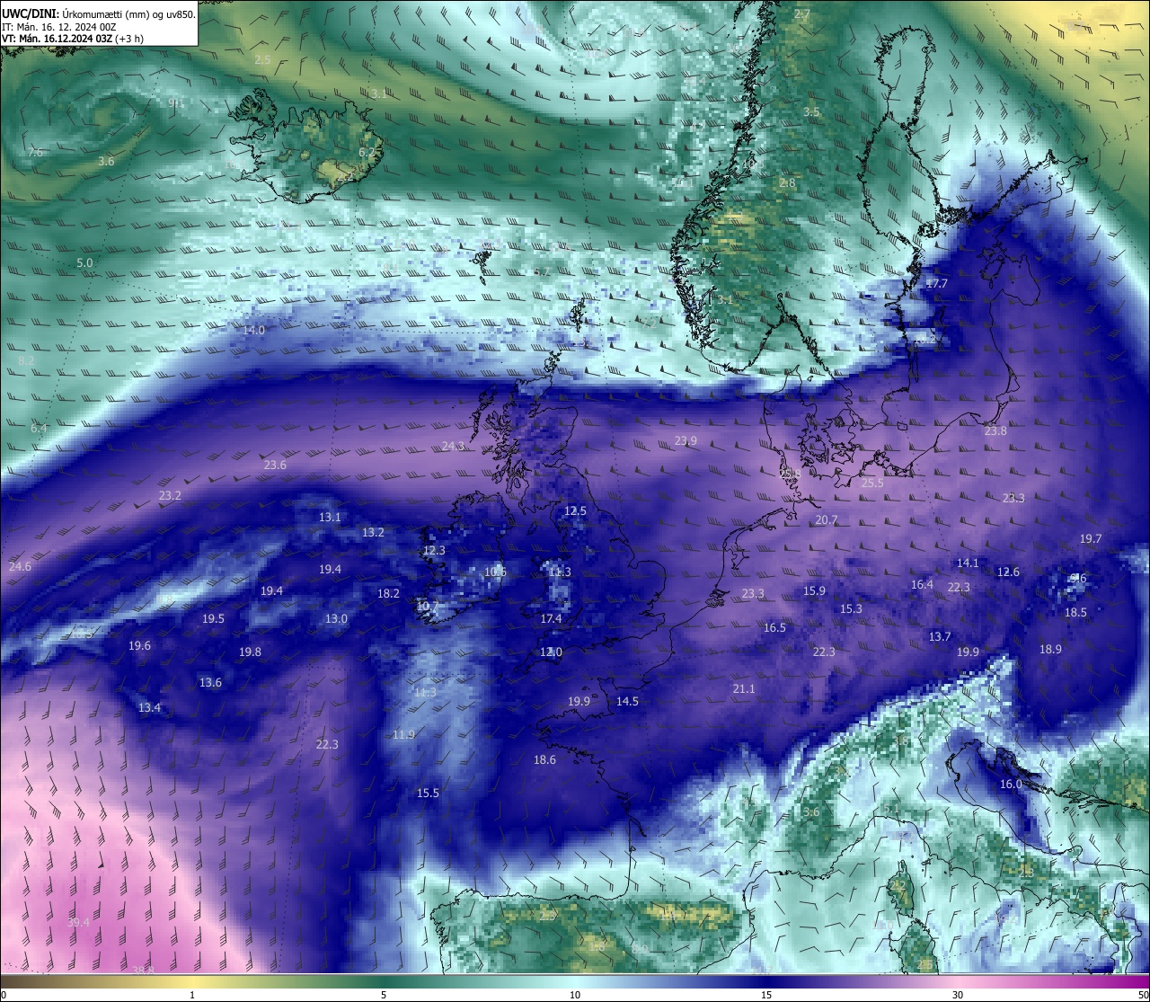
Task: Click the "15.3" value label
Action: click(851, 608)
